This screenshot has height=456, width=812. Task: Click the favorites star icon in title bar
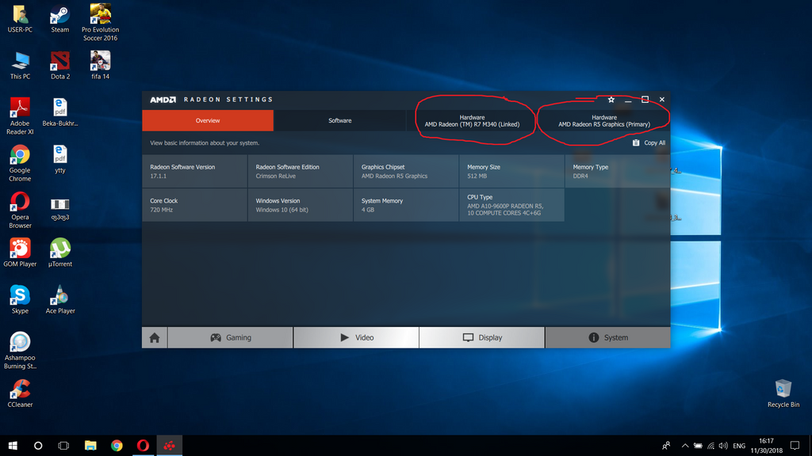pos(611,99)
